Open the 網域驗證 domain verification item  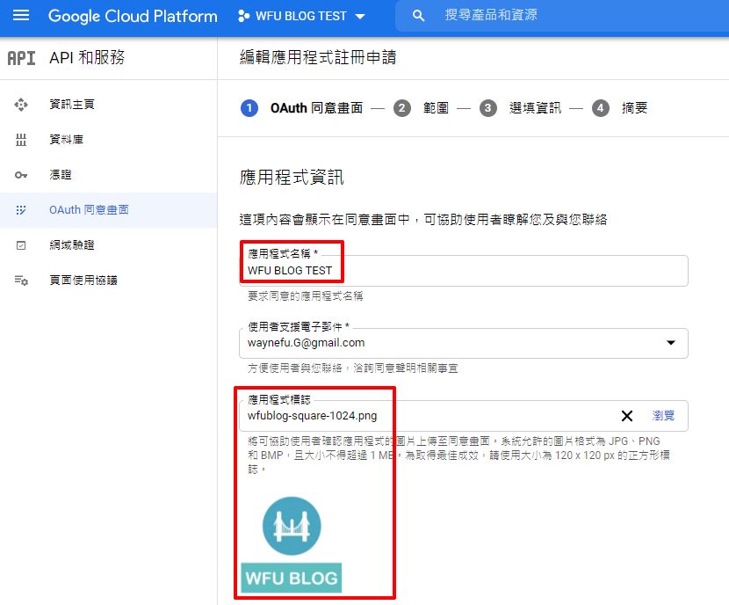click(108, 245)
